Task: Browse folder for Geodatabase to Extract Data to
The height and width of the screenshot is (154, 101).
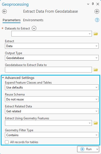Action: click(96, 70)
